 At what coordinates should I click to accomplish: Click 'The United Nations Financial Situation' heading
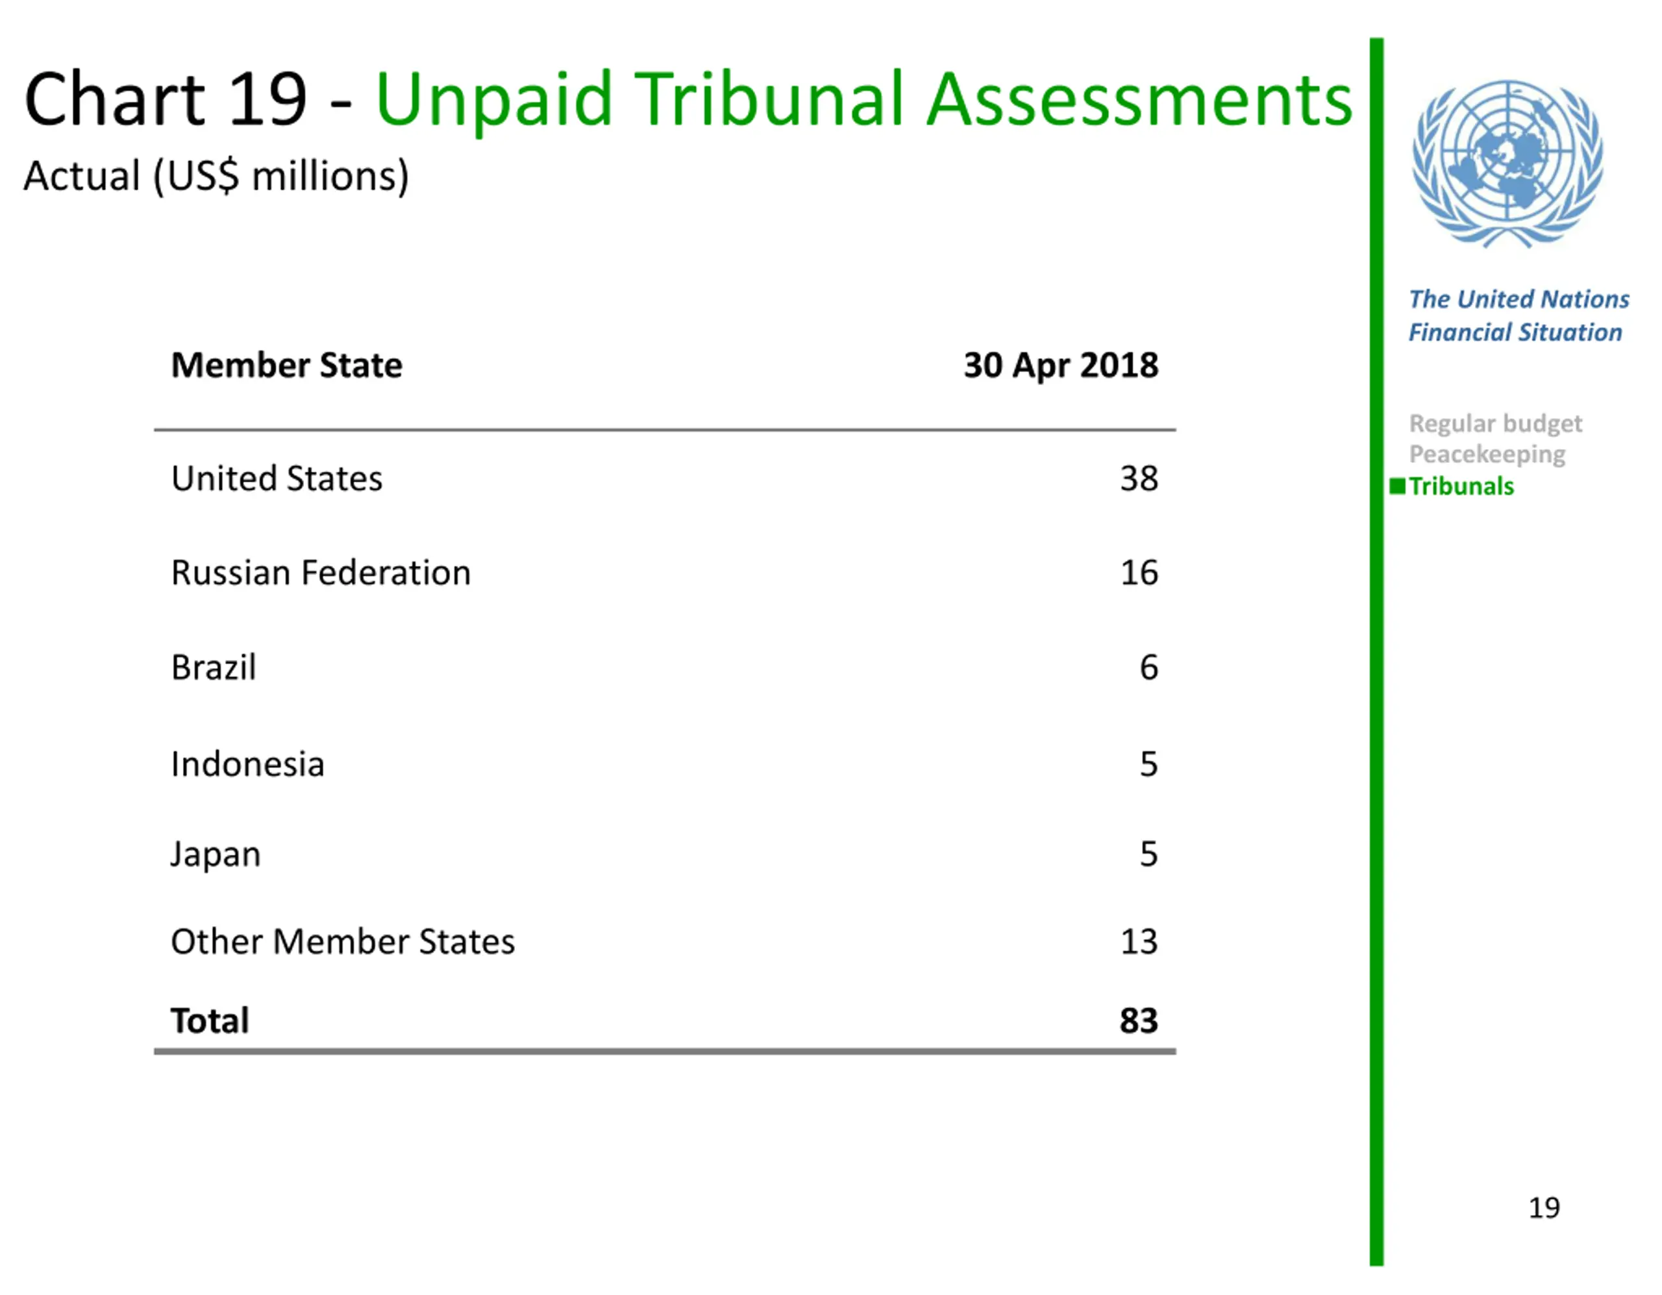1519,315
